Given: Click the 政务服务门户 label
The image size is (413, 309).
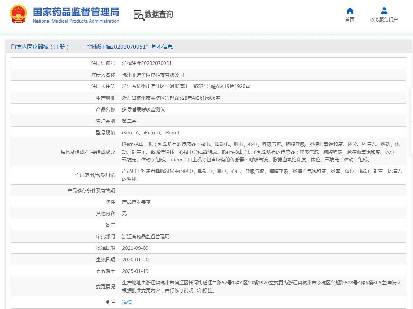Looking at the screenshot, I should 384,19.
